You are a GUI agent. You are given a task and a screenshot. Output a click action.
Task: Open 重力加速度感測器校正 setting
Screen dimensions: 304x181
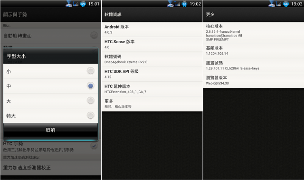51,168
